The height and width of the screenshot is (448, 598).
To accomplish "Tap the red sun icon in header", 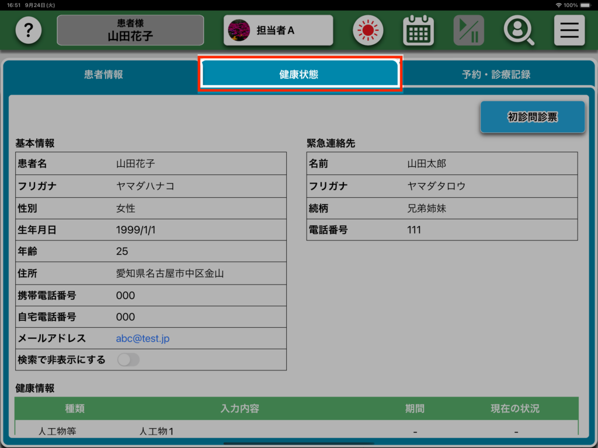I will [x=368, y=30].
